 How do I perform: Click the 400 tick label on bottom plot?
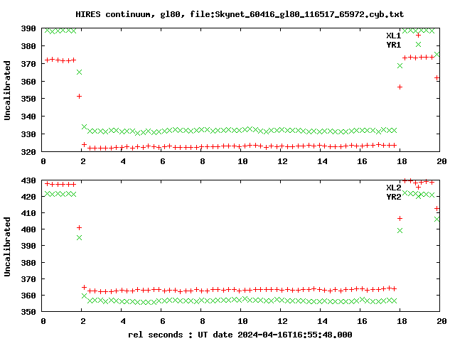(x=28, y=229)
